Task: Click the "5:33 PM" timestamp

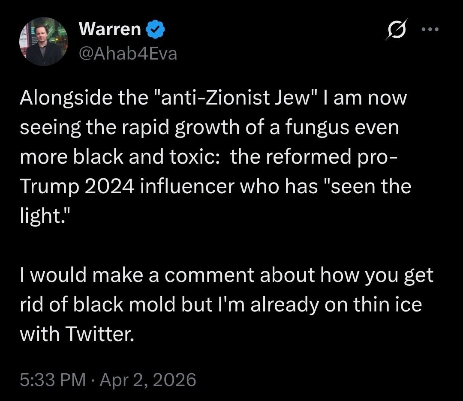Action: (53, 380)
